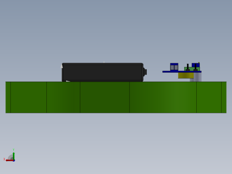Select the large black rectangular box body

pos(103,72)
